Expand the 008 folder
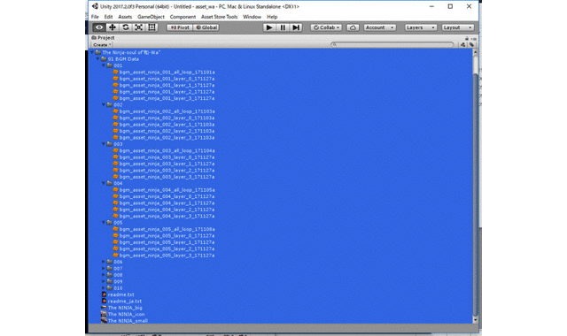 [x=104, y=275]
